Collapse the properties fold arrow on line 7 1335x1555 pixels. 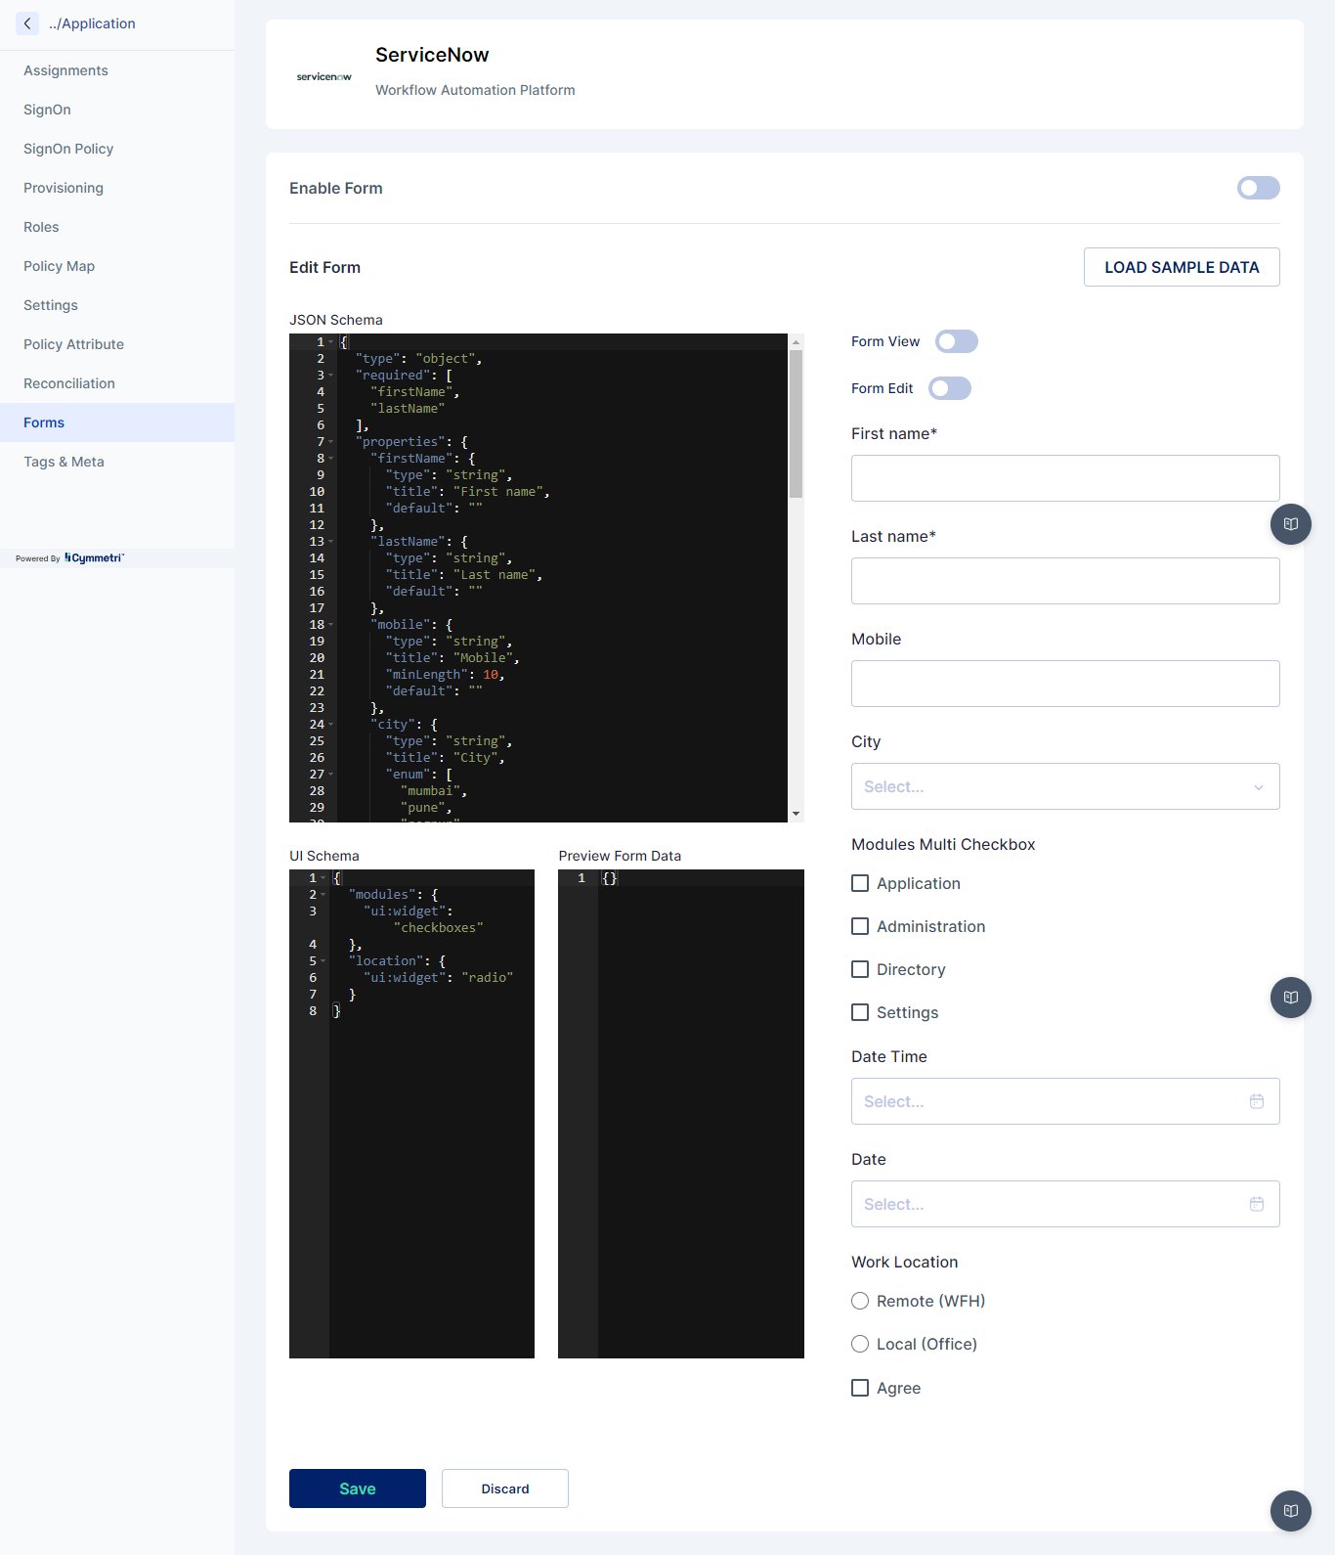pyautogui.click(x=331, y=442)
